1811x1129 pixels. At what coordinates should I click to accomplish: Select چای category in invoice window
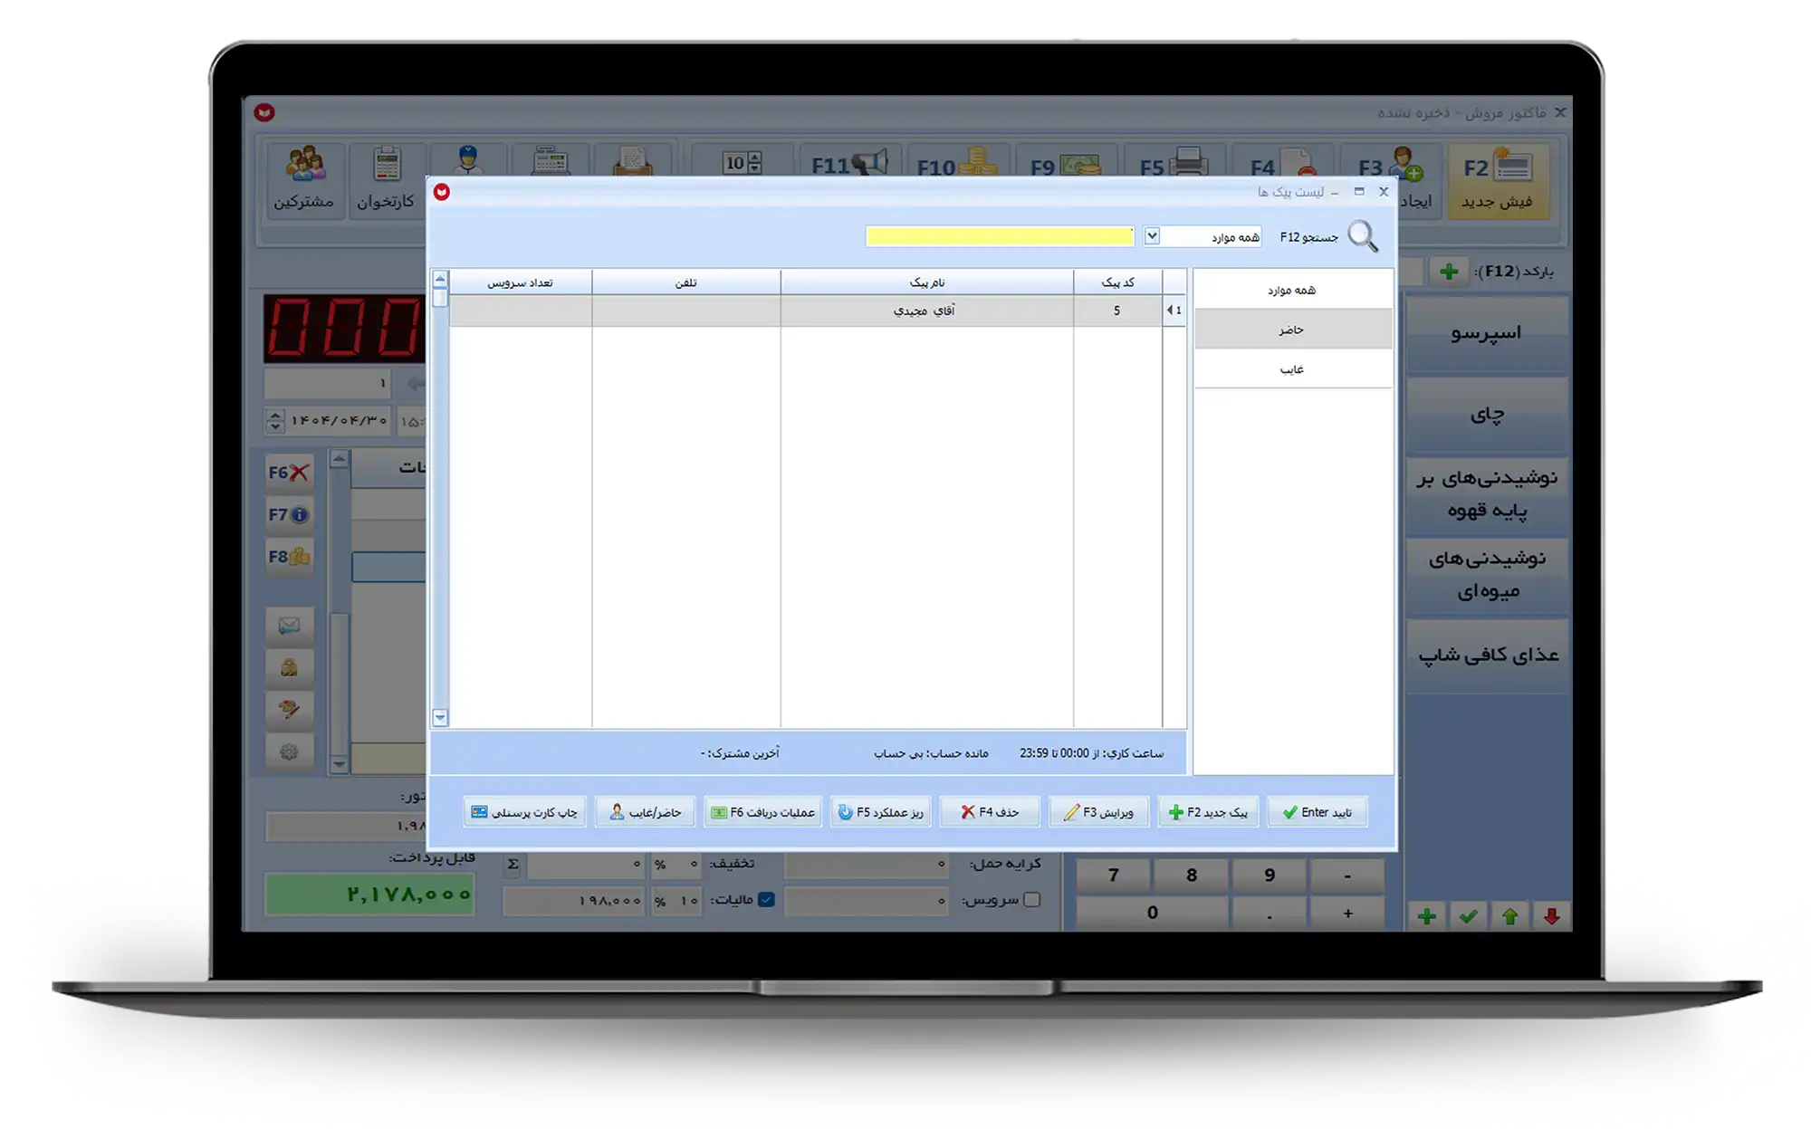coord(1487,415)
